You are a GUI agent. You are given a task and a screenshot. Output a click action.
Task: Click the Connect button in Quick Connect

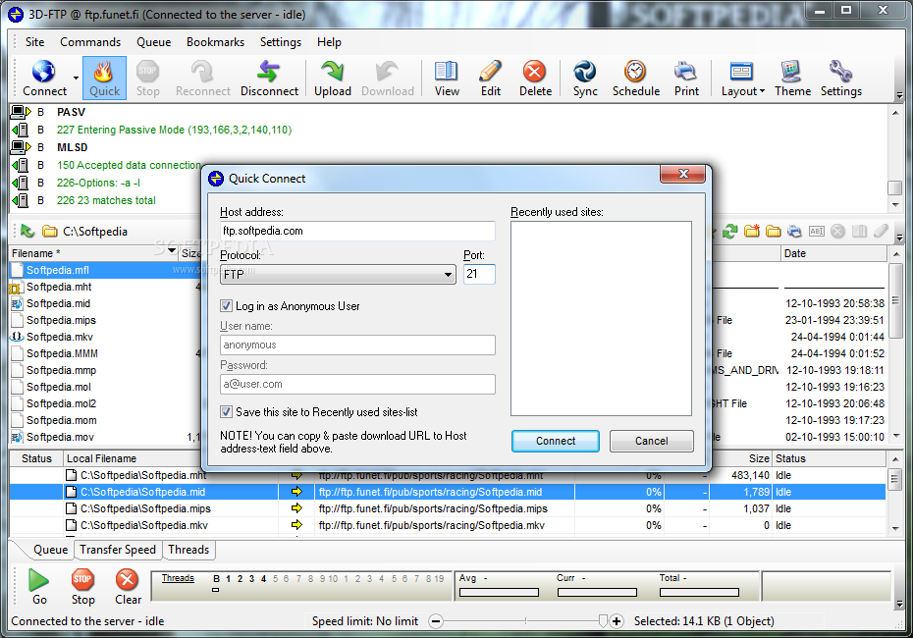556,441
